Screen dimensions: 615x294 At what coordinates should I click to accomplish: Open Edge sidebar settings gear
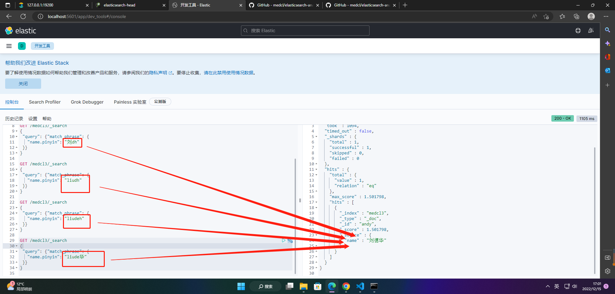tap(608, 271)
